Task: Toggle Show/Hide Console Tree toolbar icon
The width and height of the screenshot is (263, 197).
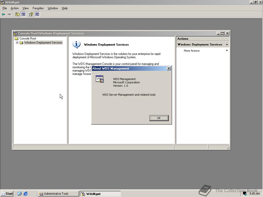Action: point(23,14)
